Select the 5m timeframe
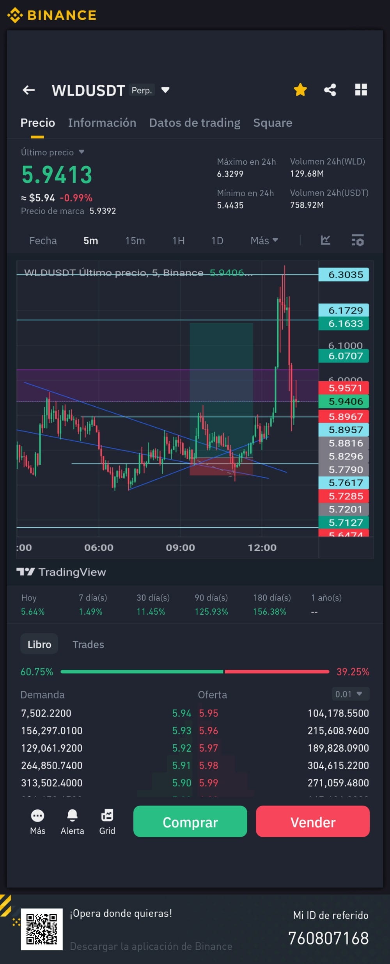The width and height of the screenshot is (390, 964). [91, 240]
